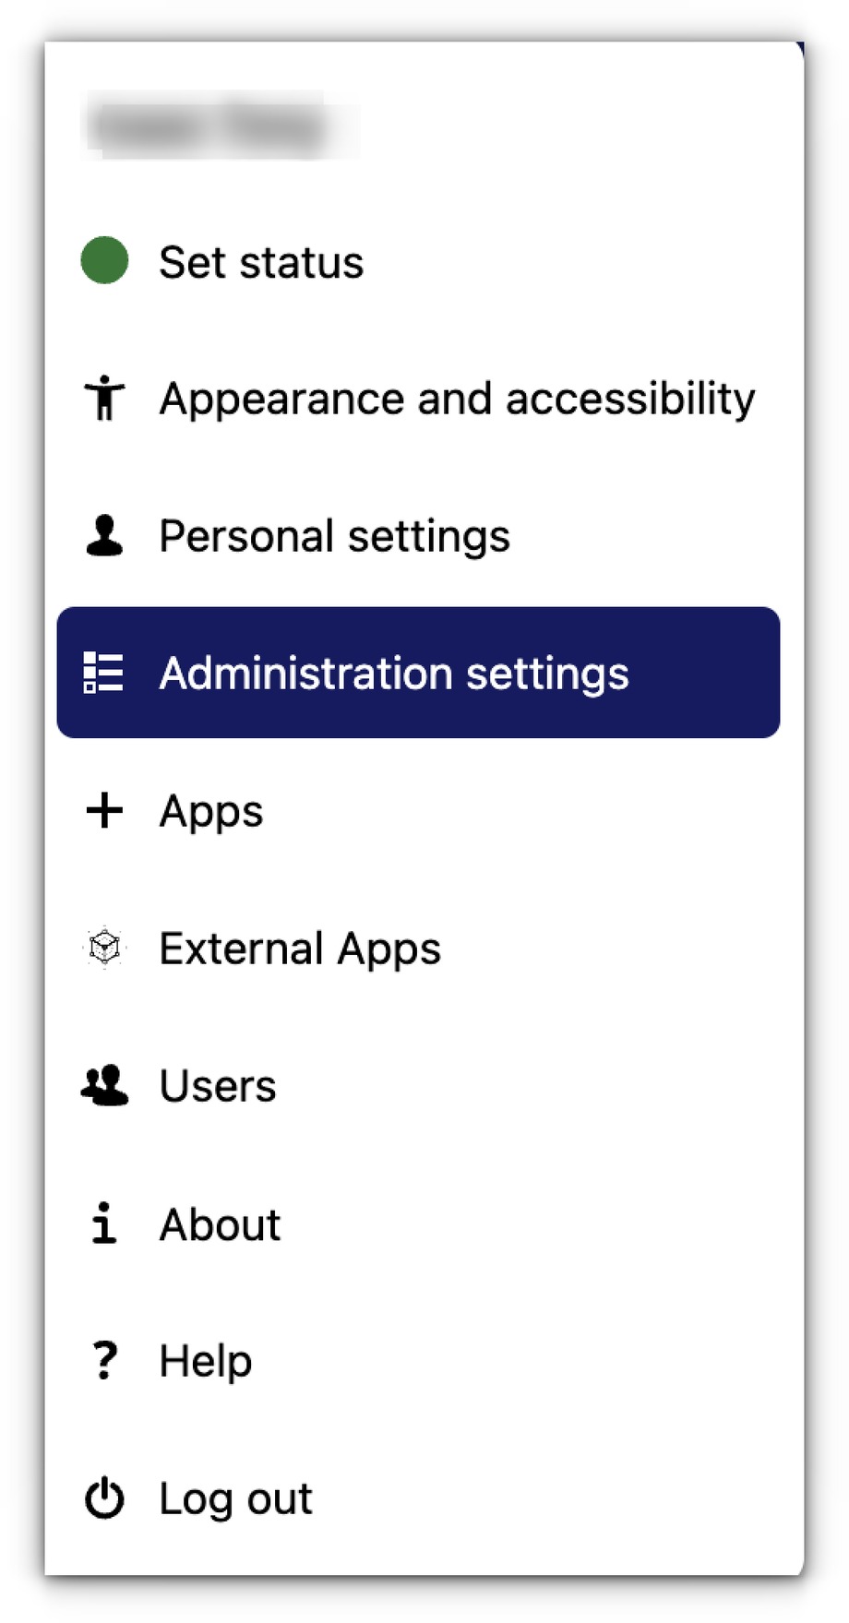Click the plus icon beside Apps
This screenshot has height=1623, width=849.
tap(104, 810)
